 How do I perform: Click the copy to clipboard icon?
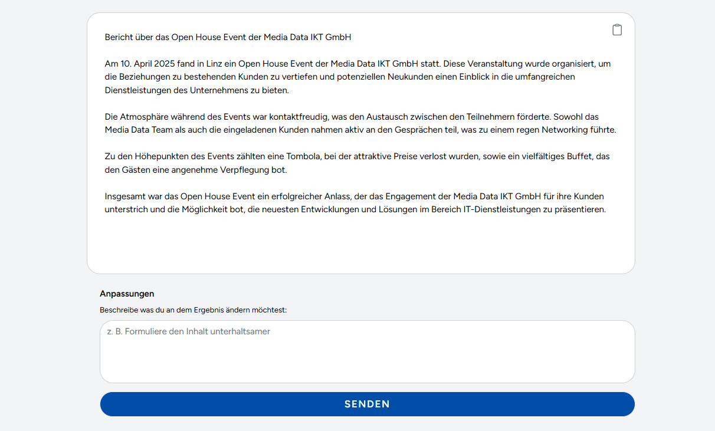point(616,30)
